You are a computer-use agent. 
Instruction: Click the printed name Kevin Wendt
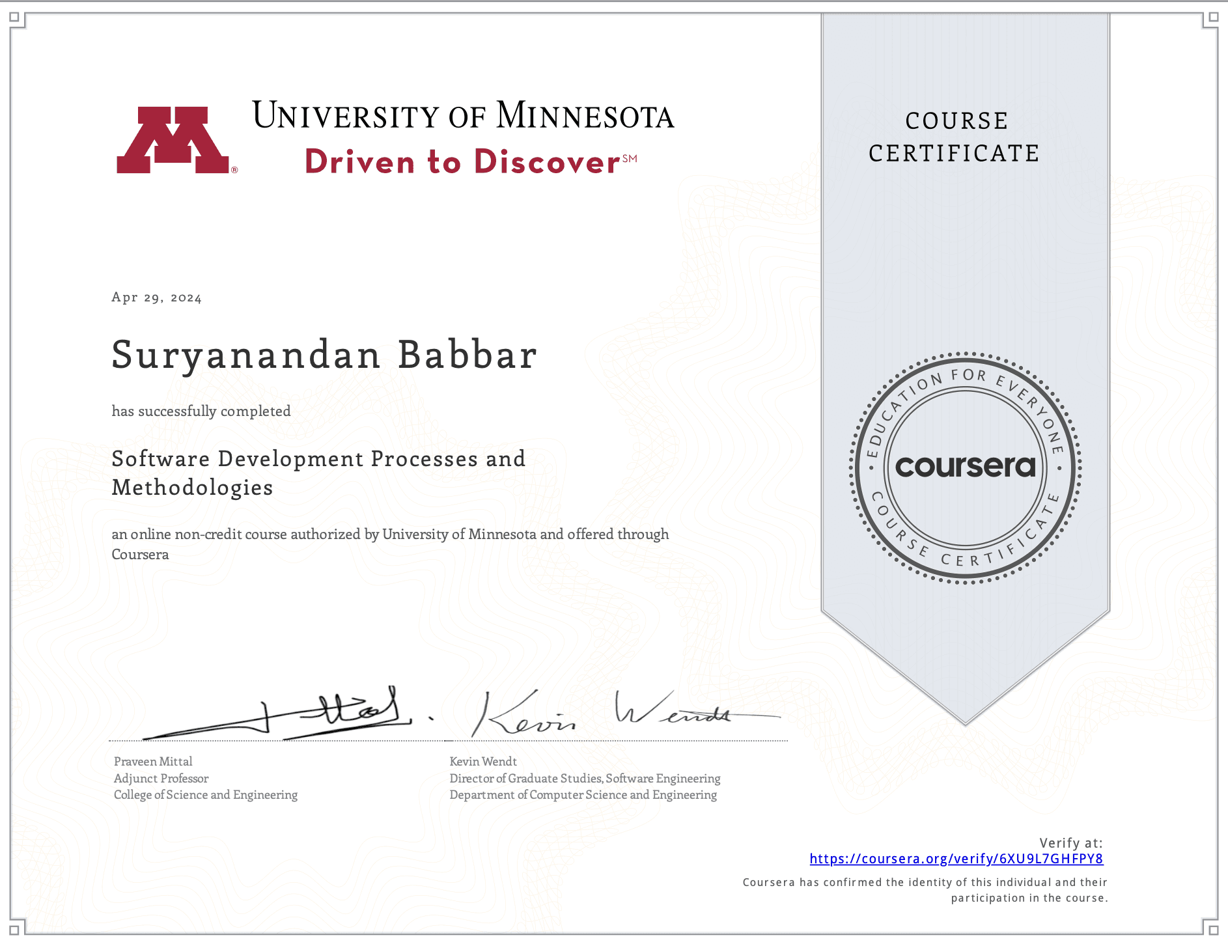click(x=483, y=762)
